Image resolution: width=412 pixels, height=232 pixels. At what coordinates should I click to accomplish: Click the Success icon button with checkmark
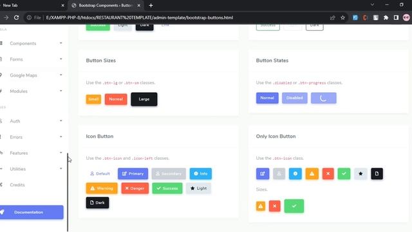(167, 188)
